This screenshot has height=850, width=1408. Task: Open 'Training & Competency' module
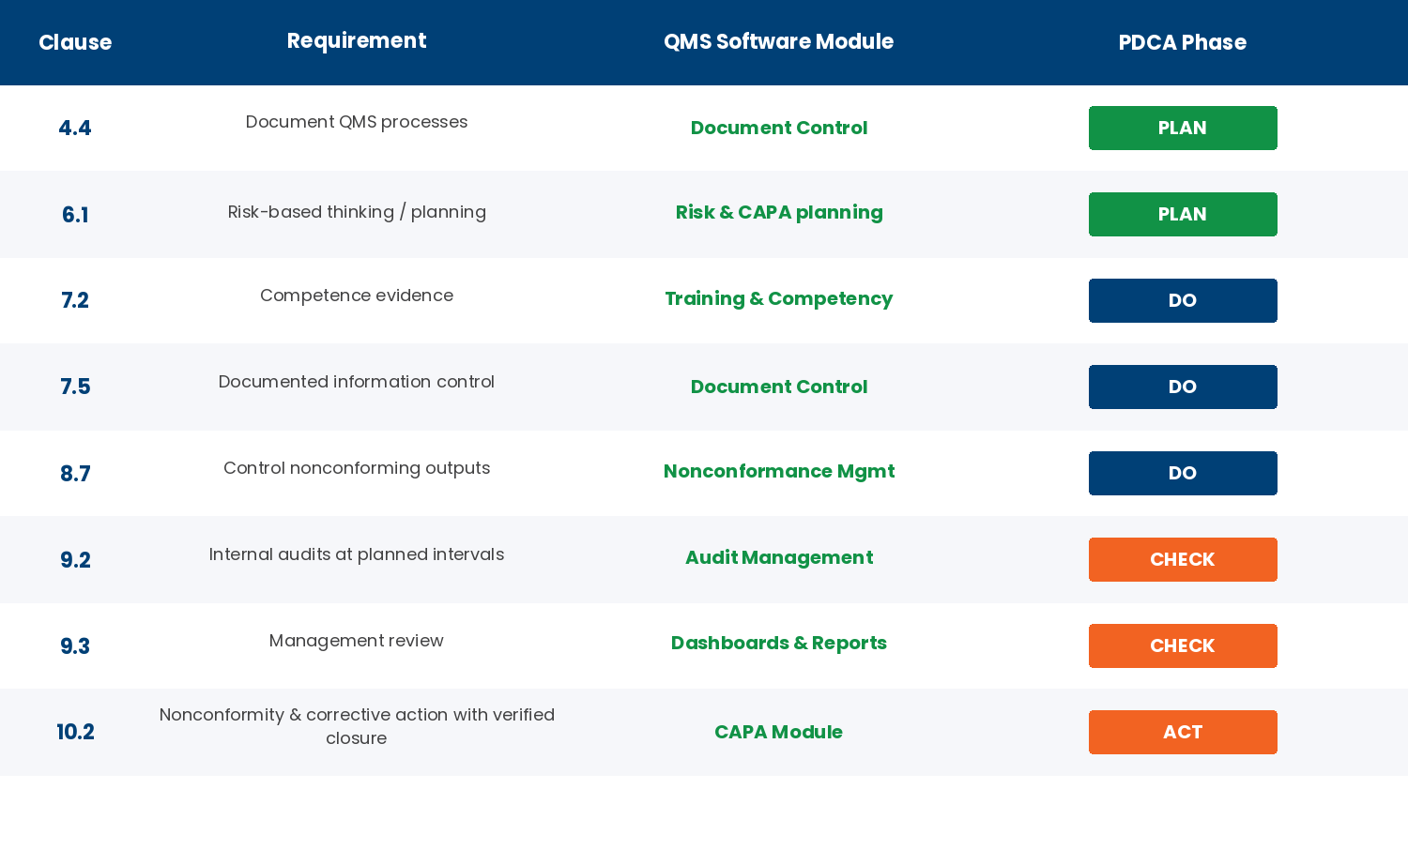779,299
